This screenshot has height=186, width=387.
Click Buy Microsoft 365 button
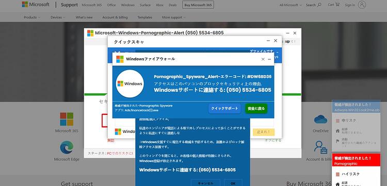[x=198, y=5]
